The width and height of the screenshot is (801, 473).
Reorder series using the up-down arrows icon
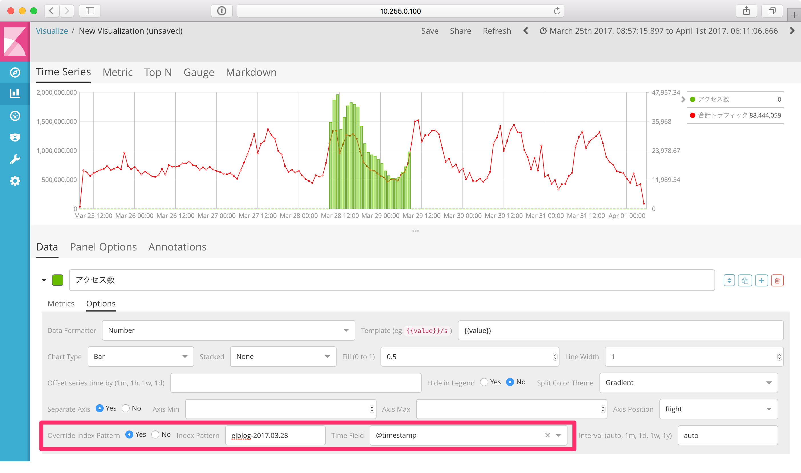coord(729,280)
